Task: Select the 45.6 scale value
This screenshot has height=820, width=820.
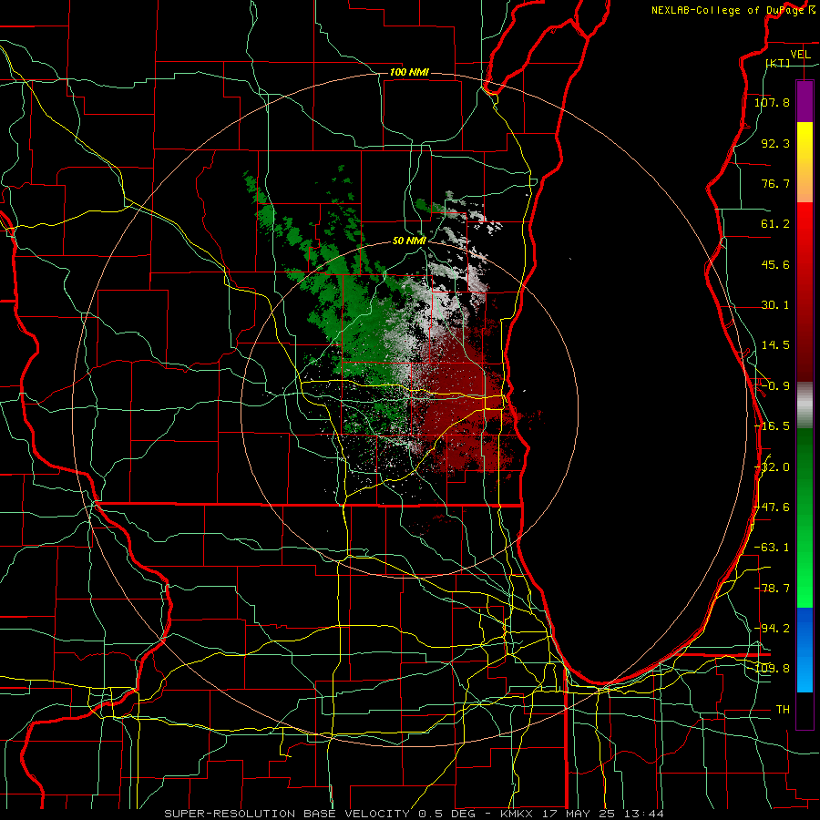Action: click(775, 264)
